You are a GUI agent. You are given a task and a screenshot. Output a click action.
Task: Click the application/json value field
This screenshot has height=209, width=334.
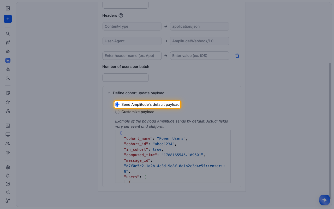pyautogui.click(x=200, y=26)
